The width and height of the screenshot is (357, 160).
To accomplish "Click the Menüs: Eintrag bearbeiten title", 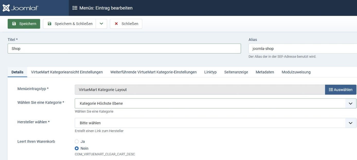I will (x=106, y=8).
